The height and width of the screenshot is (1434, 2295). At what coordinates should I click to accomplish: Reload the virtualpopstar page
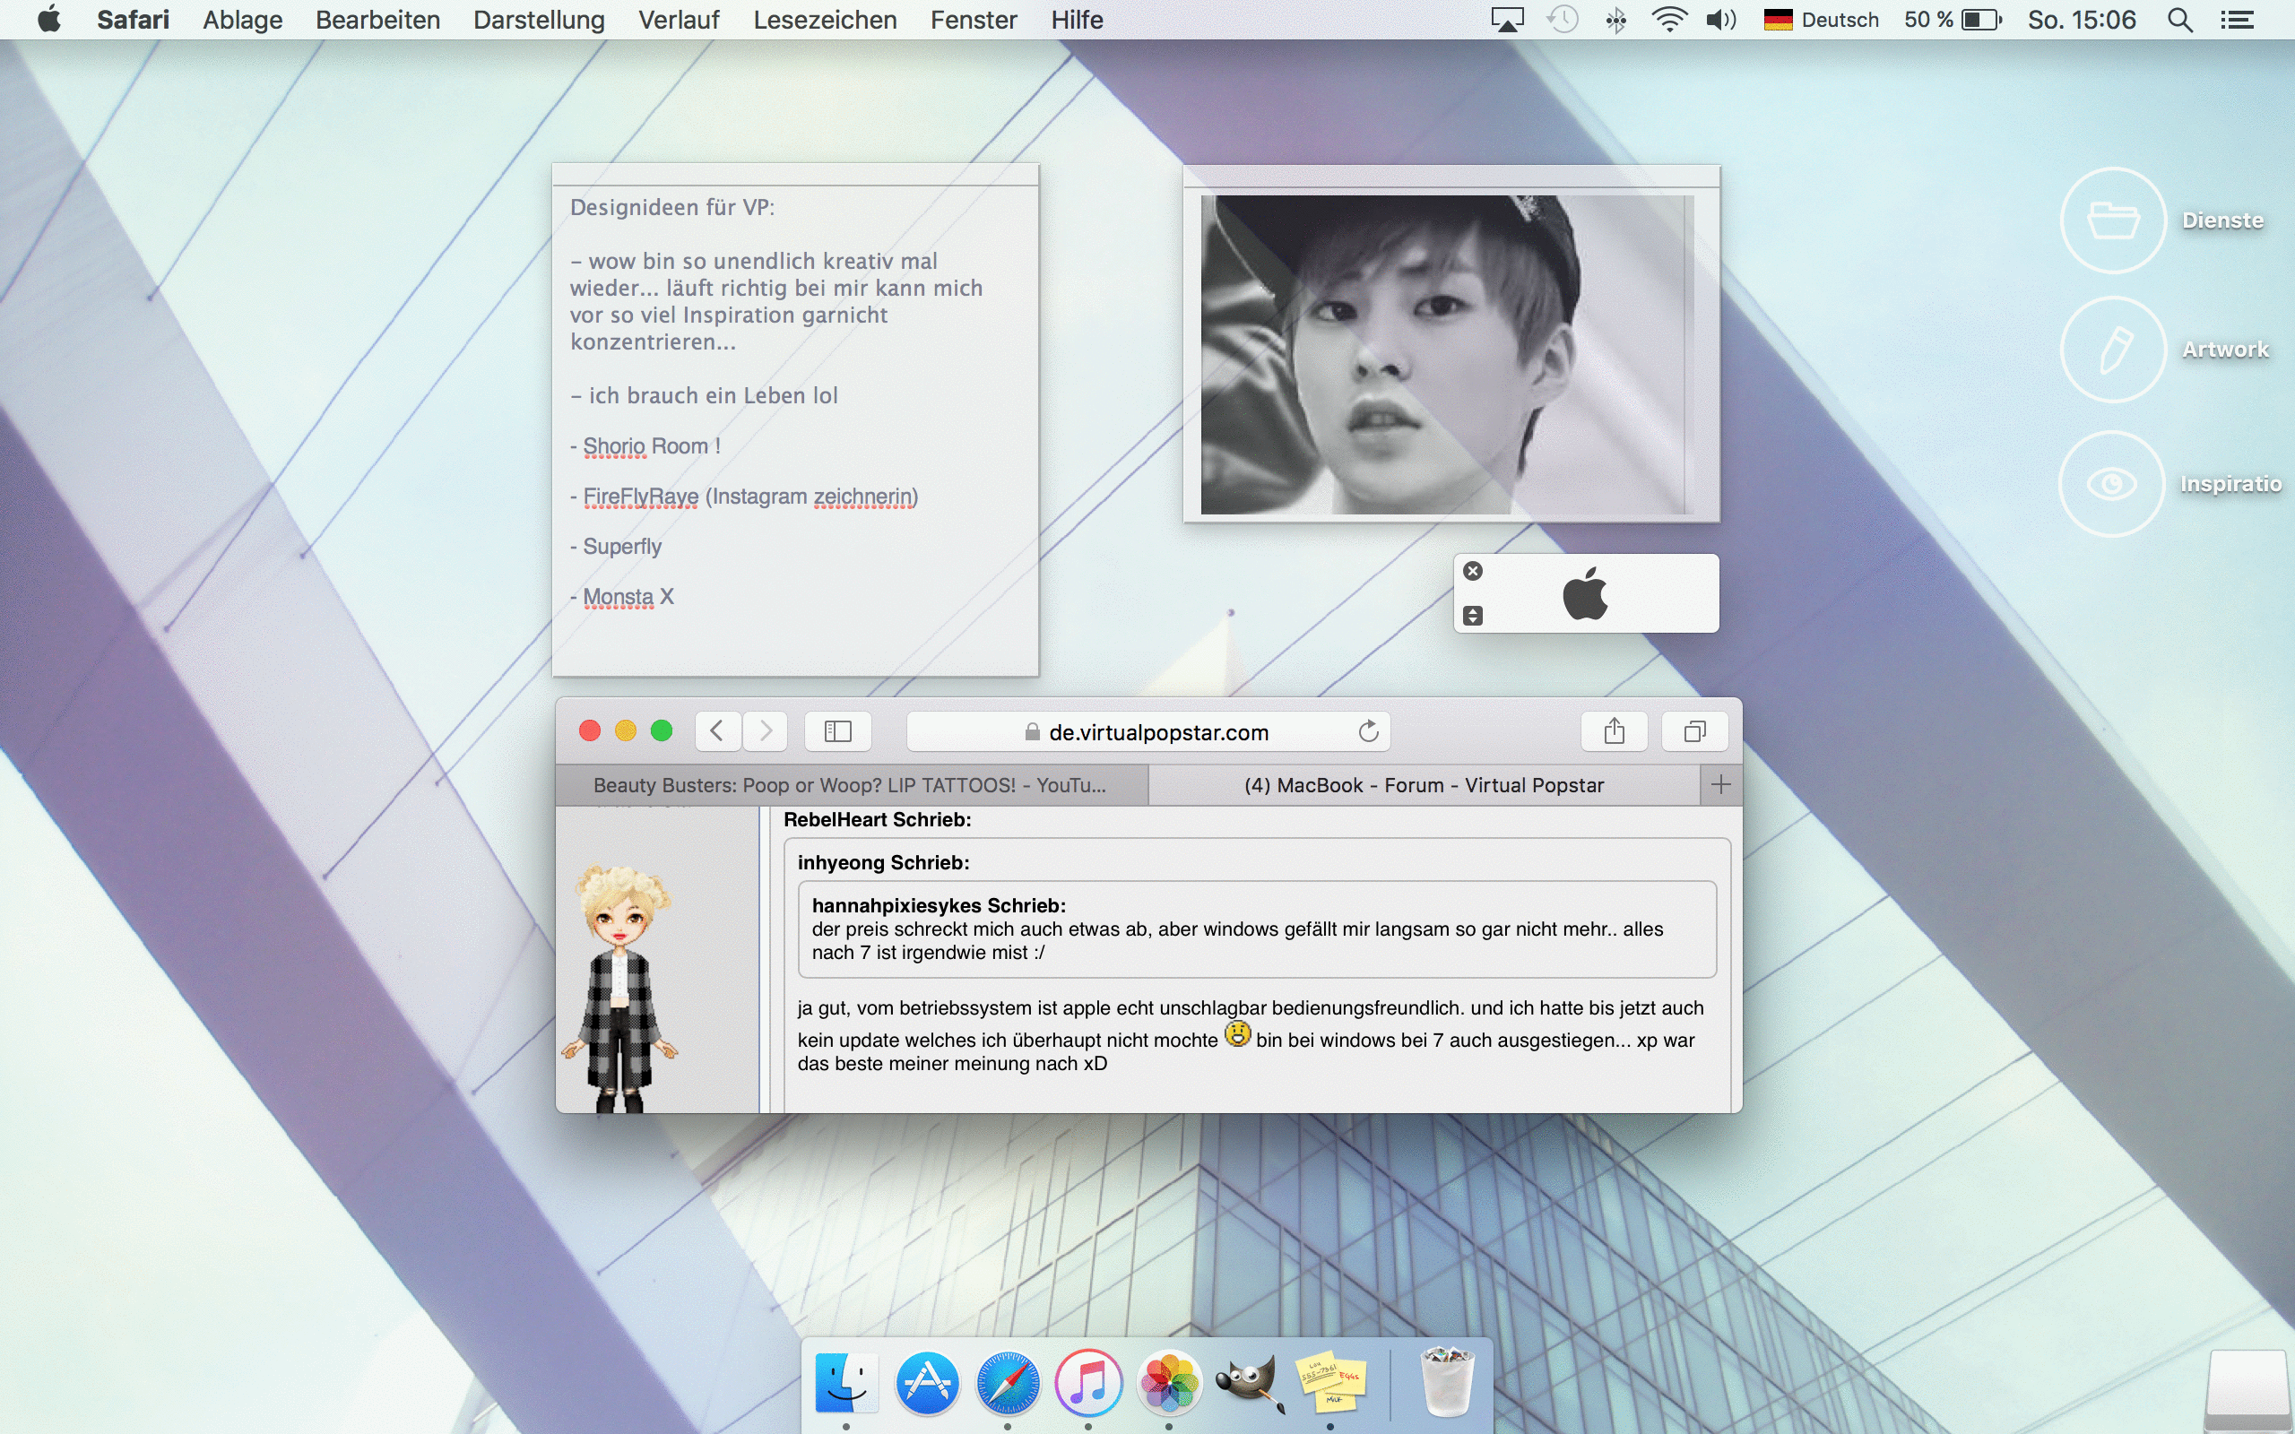point(1367,731)
